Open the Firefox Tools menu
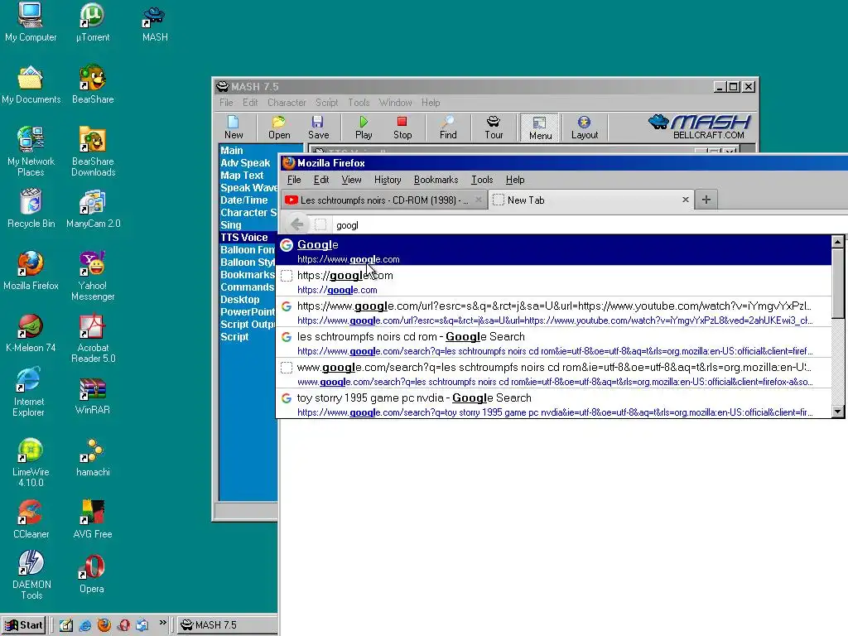 (x=481, y=180)
